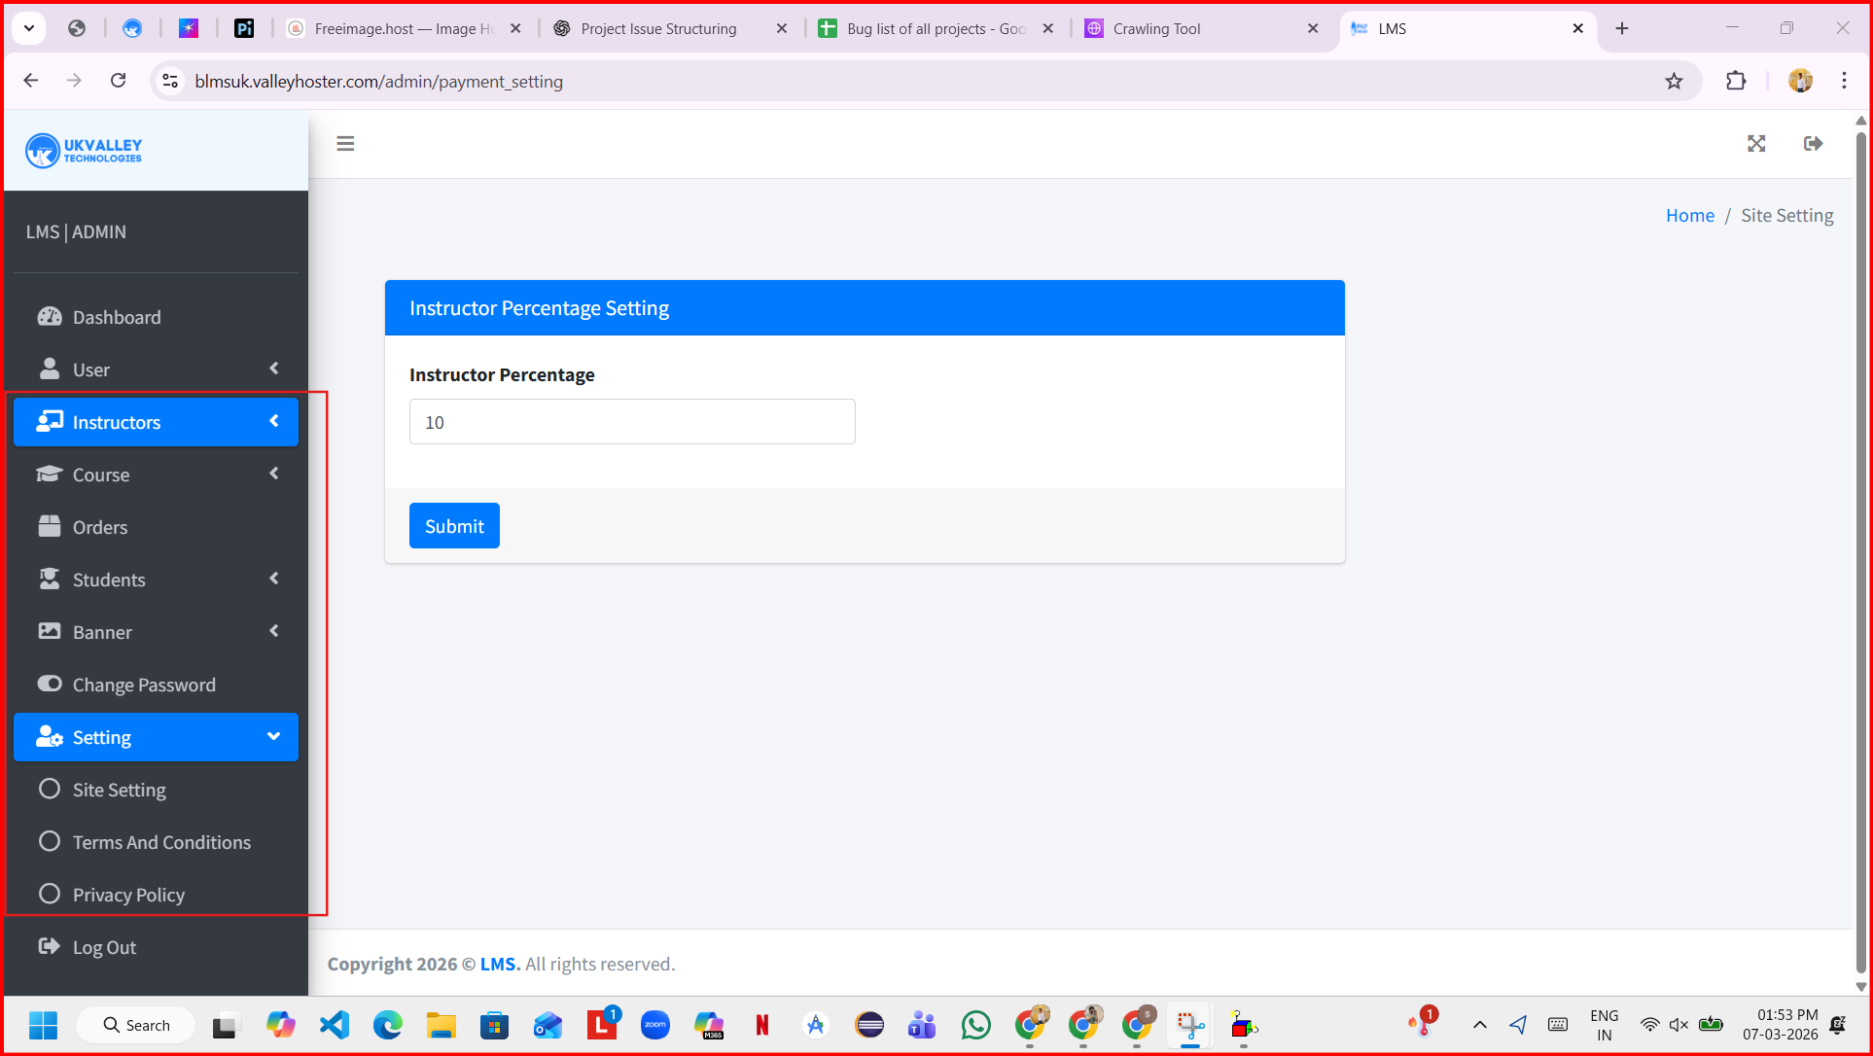Expand the User submenu chevron

274,369
